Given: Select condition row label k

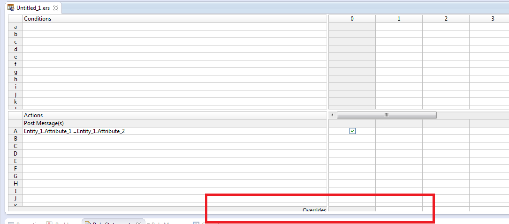Looking at the screenshot, I should tap(15, 102).
